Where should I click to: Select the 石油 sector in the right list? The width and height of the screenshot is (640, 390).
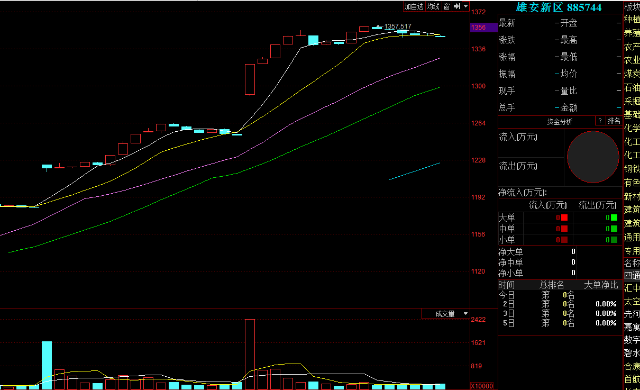[x=632, y=87]
